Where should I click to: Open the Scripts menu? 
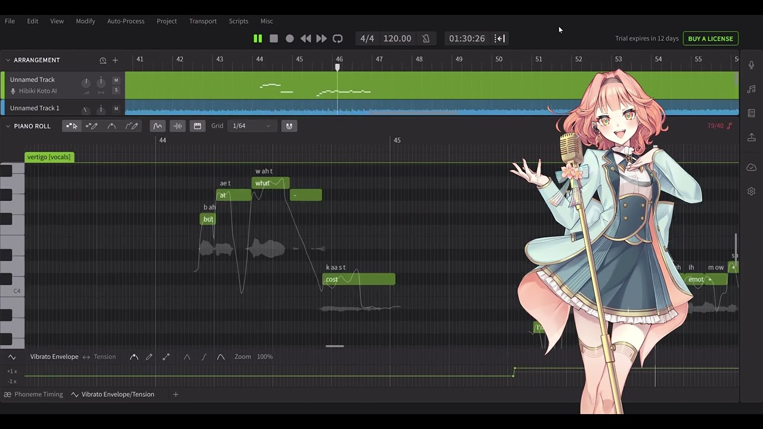pos(238,21)
